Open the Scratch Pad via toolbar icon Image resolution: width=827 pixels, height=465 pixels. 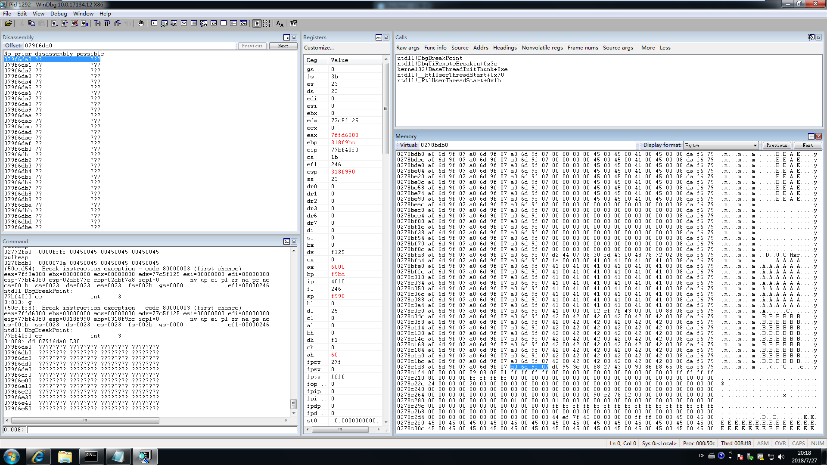click(224, 23)
